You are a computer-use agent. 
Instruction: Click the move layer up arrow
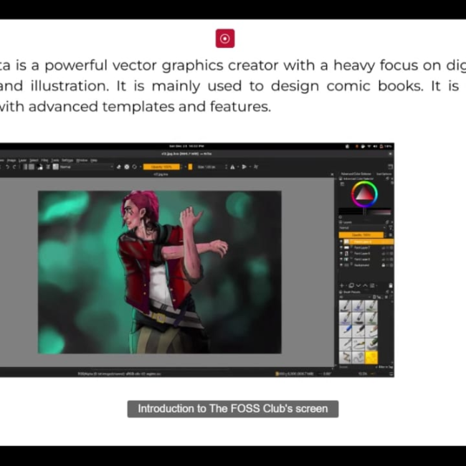(365, 285)
